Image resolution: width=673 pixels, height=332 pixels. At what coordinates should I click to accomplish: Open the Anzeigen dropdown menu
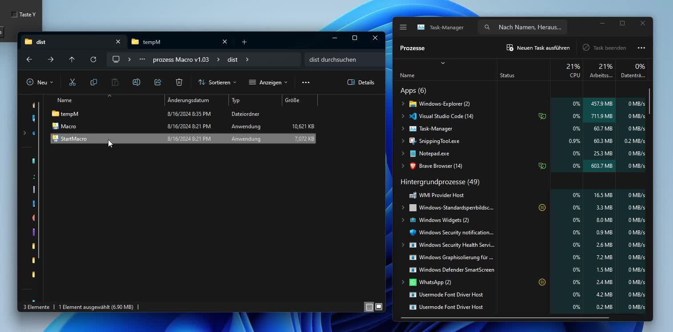(268, 82)
